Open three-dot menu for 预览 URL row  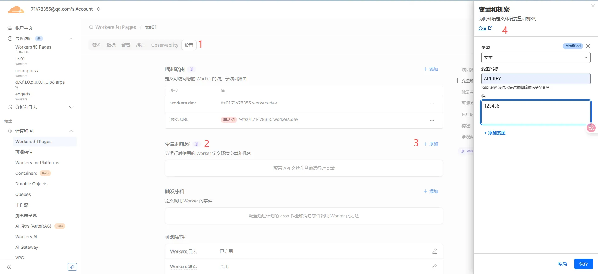tap(432, 120)
